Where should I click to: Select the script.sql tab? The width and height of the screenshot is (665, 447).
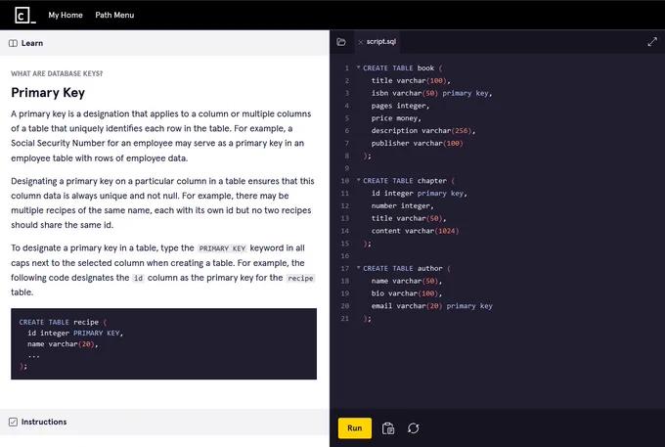[380, 41]
